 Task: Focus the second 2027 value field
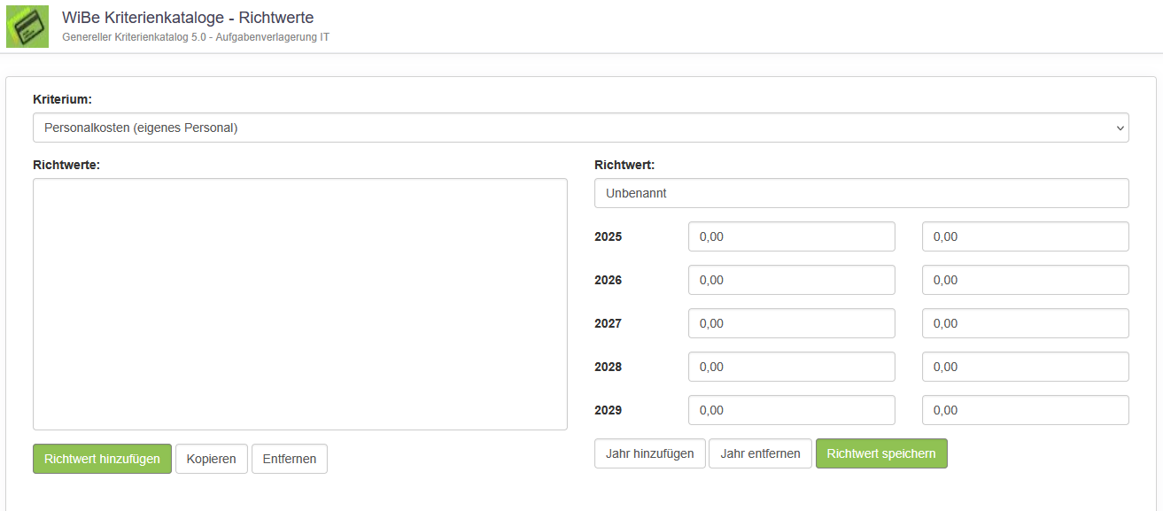click(x=1025, y=323)
